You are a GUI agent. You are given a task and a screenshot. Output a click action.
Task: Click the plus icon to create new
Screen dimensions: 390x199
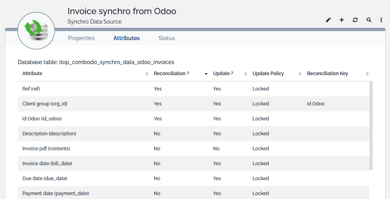(x=342, y=20)
